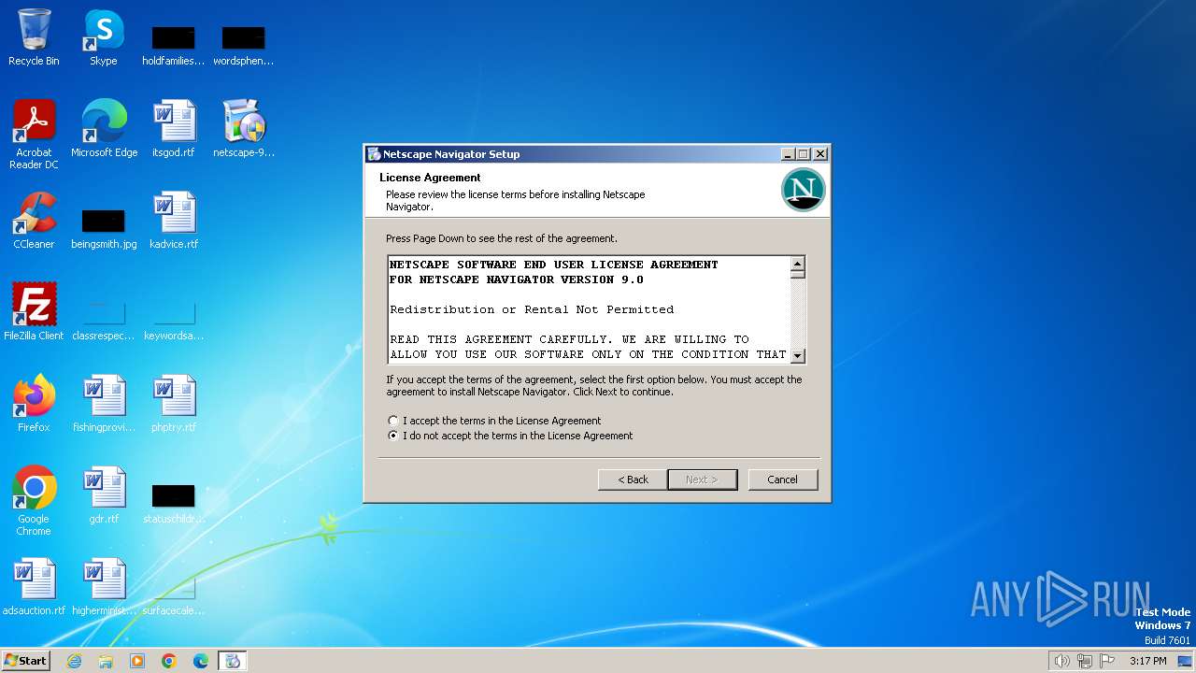Open the CCleaner desktop shortcut
This screenshot has height=673, width=1196.
click(34, 220)
